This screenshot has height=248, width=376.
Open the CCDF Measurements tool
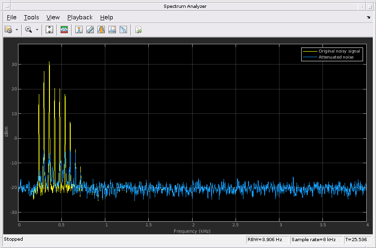coord(123,30)
